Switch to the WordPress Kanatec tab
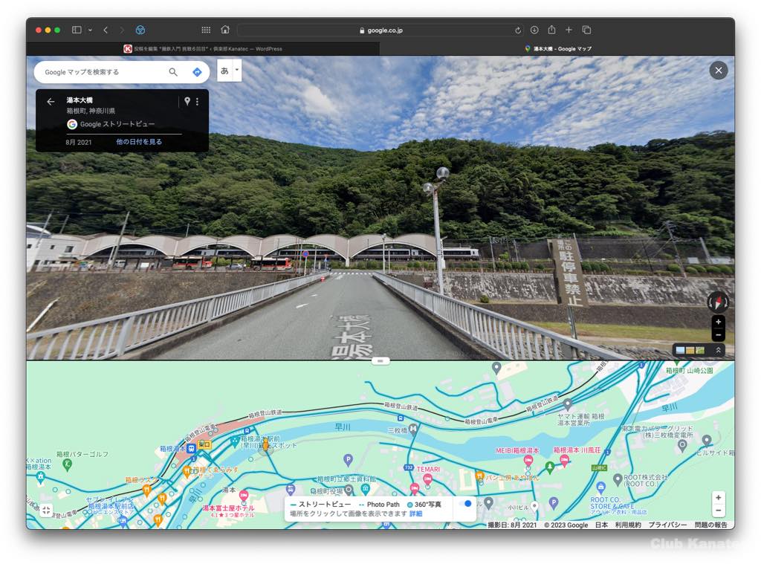 pyautogui.click(x=202, y=49)
